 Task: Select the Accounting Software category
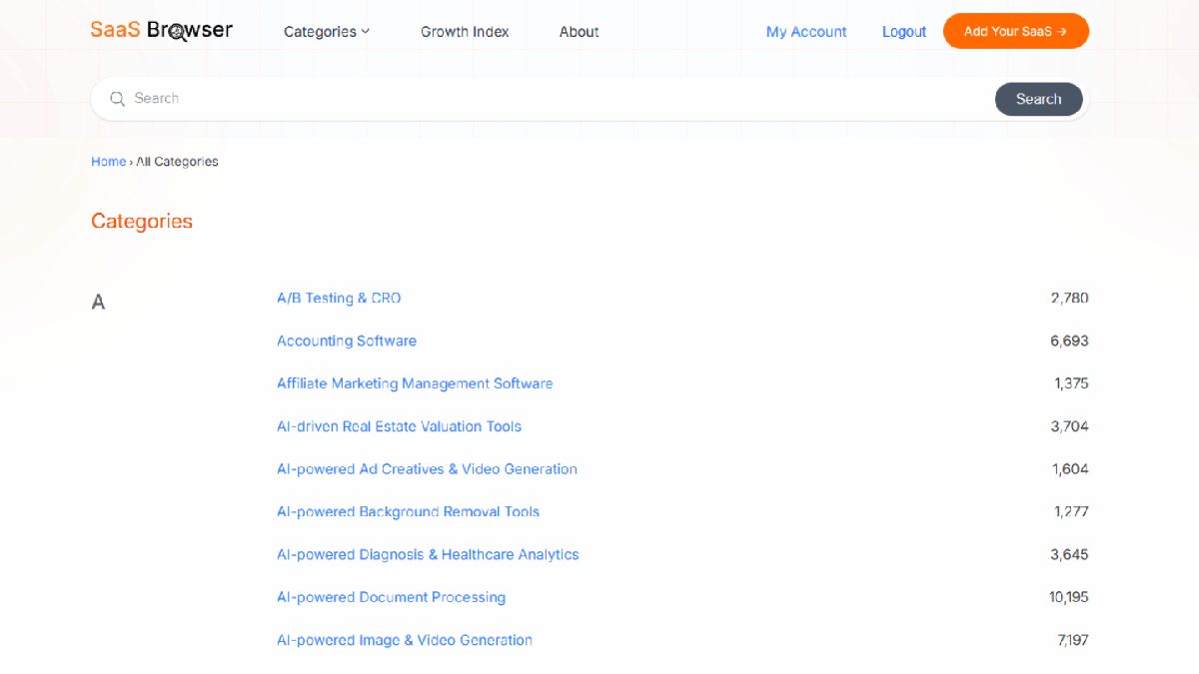(x=346, y=340)
